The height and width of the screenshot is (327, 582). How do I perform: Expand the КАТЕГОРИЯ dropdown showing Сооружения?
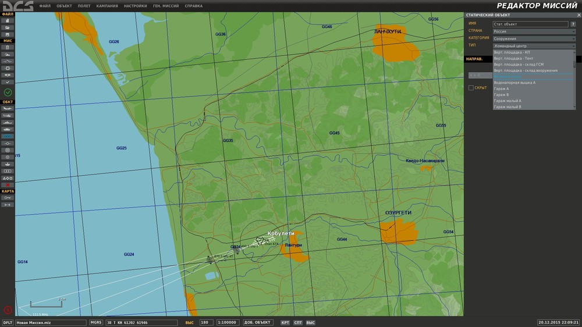(534, 38)
